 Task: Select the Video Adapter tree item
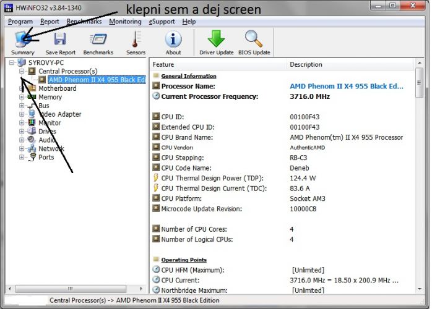click(60, 114)
